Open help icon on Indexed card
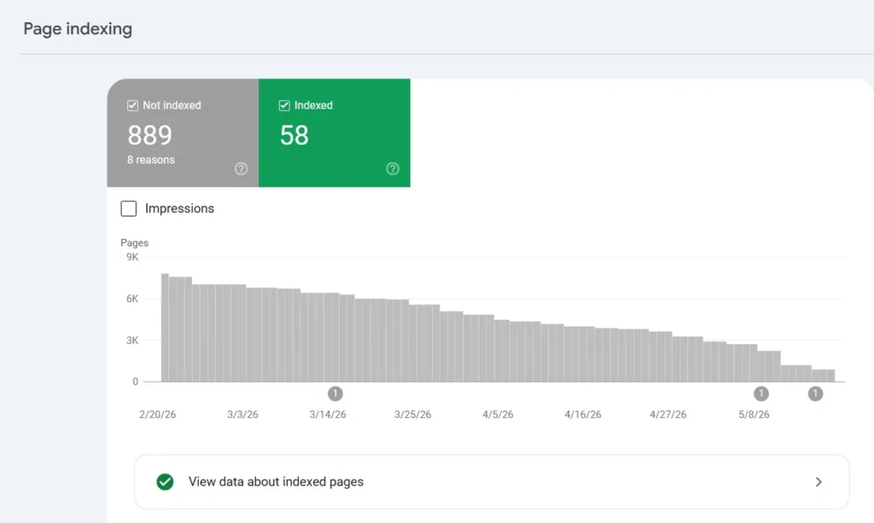 tap(393, 169)
